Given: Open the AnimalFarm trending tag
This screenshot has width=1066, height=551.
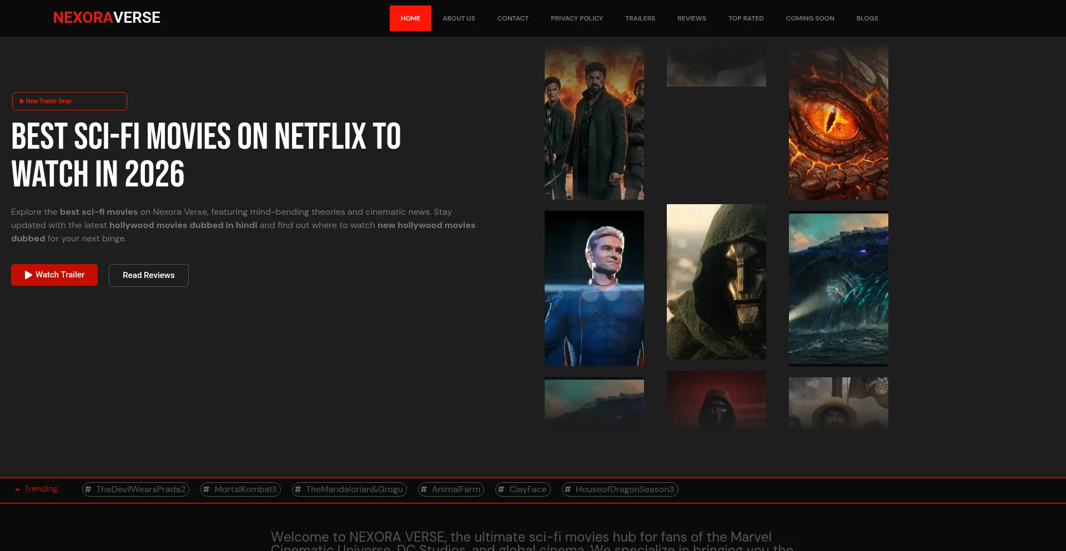Looking at the screenshot, I should pyautogui.click(x=451, y=489).
